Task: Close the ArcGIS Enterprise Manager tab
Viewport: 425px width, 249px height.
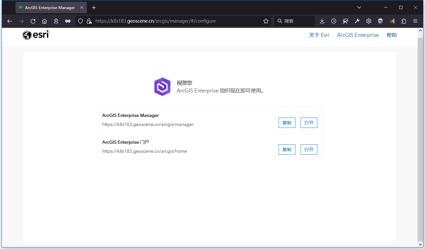Action: [x=82, y=7]
